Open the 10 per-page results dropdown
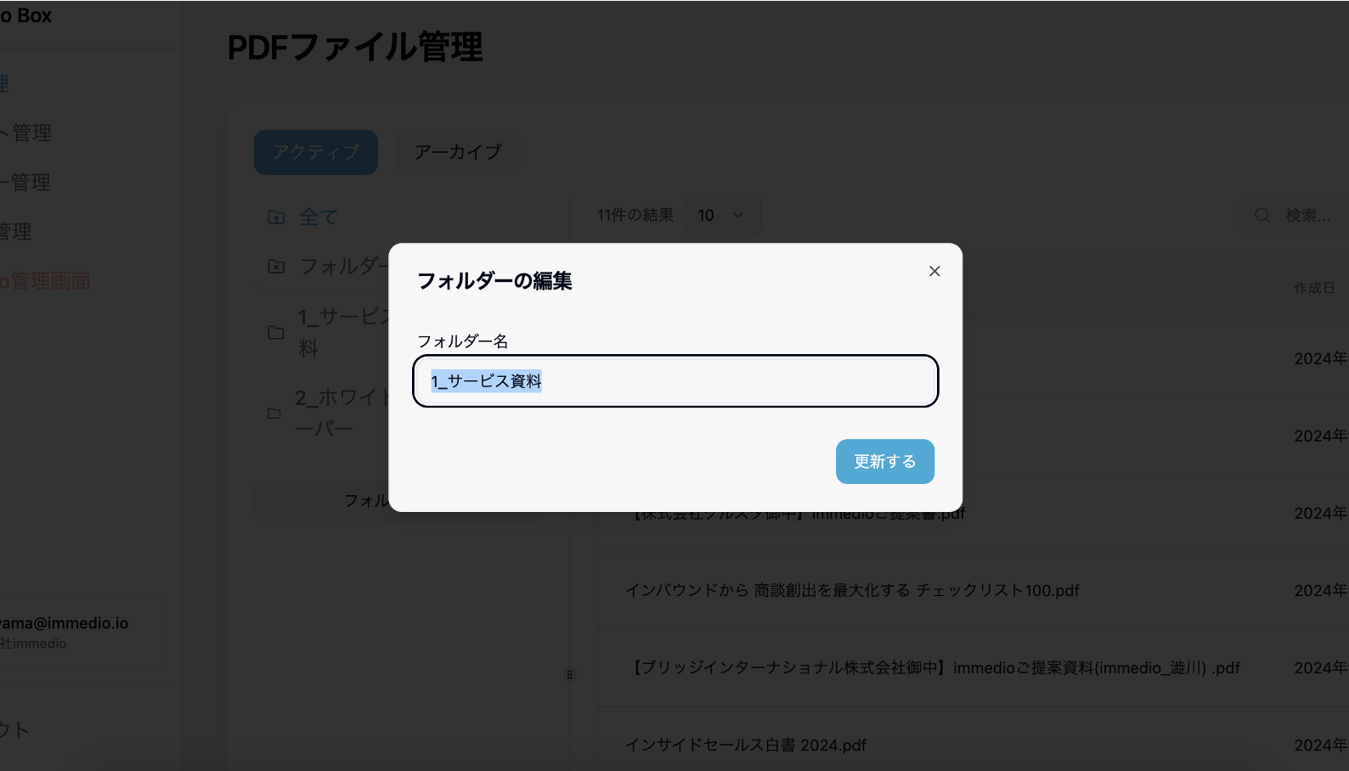This screenshot has height=771, width=1349. [720, 216]
